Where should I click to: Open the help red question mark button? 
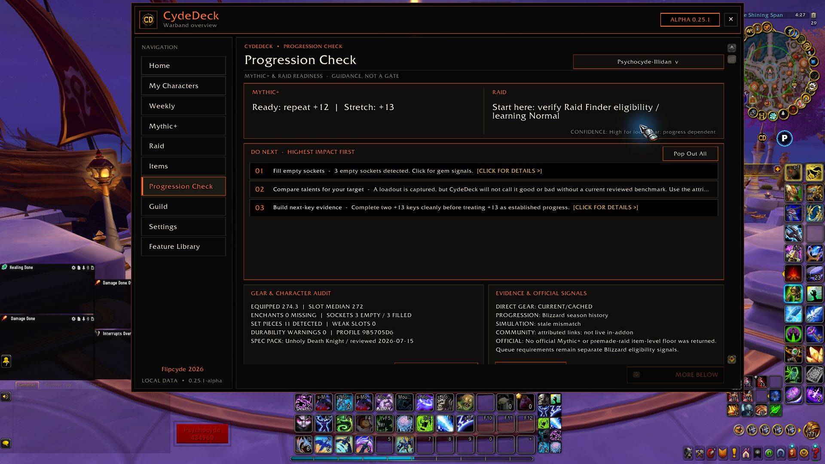tap(816, 453)
